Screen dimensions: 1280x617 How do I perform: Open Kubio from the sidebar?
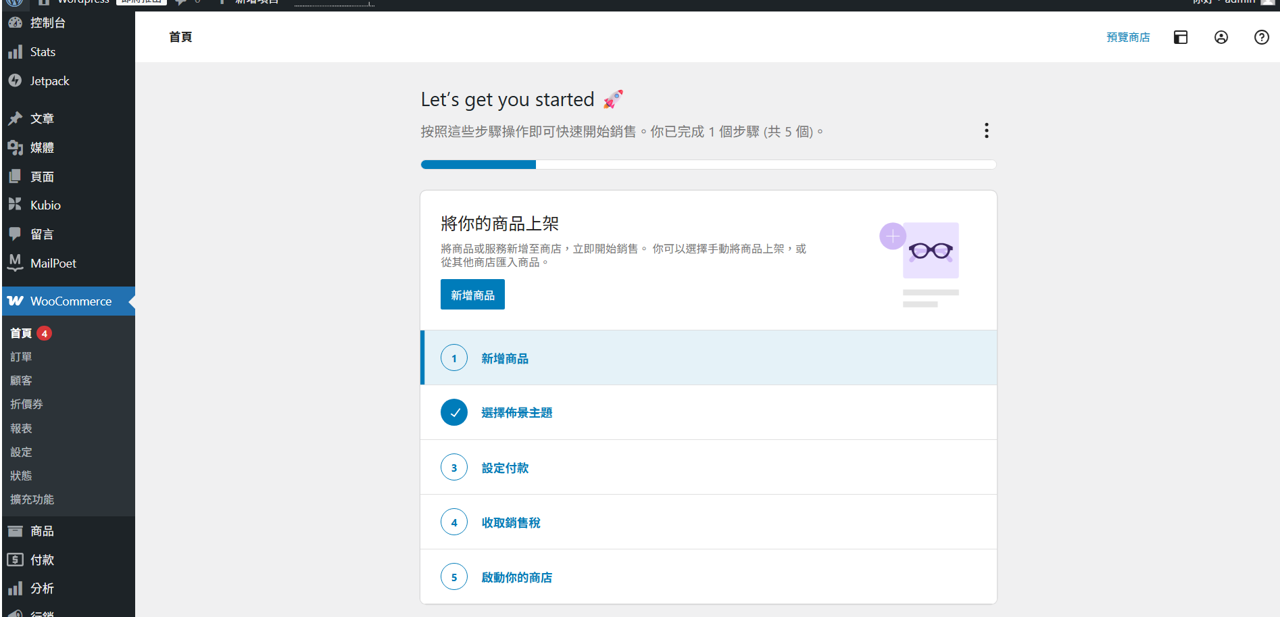(45, 205)
